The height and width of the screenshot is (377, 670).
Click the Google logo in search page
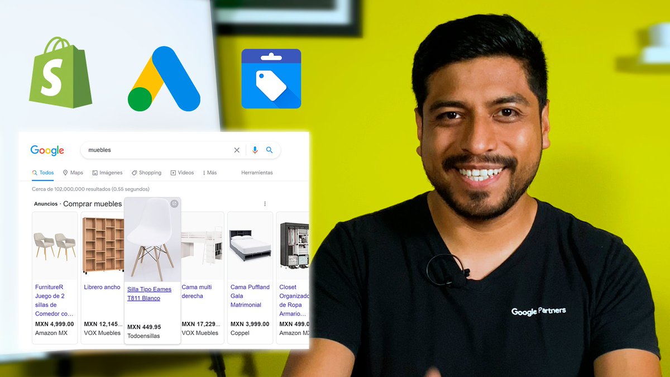tap(47, 150)
